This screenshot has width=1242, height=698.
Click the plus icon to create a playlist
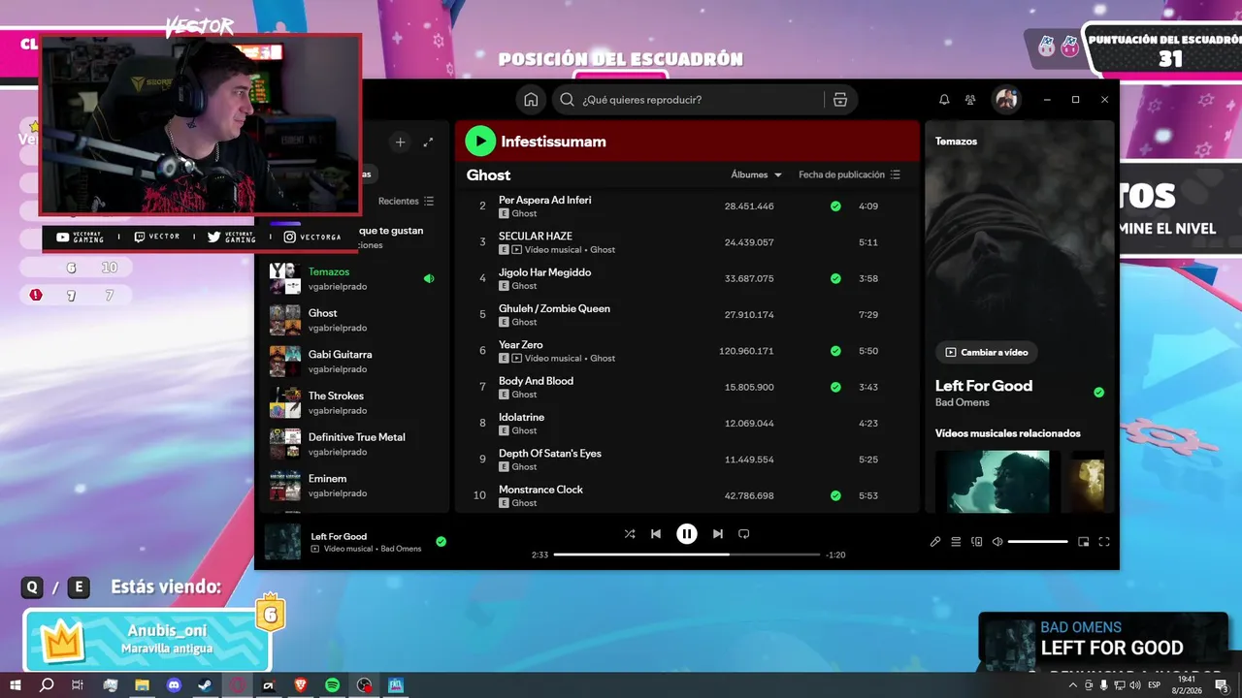click(x=400, y=142)
